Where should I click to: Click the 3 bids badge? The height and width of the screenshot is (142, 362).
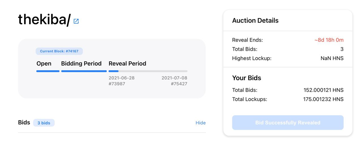[44, 123]
